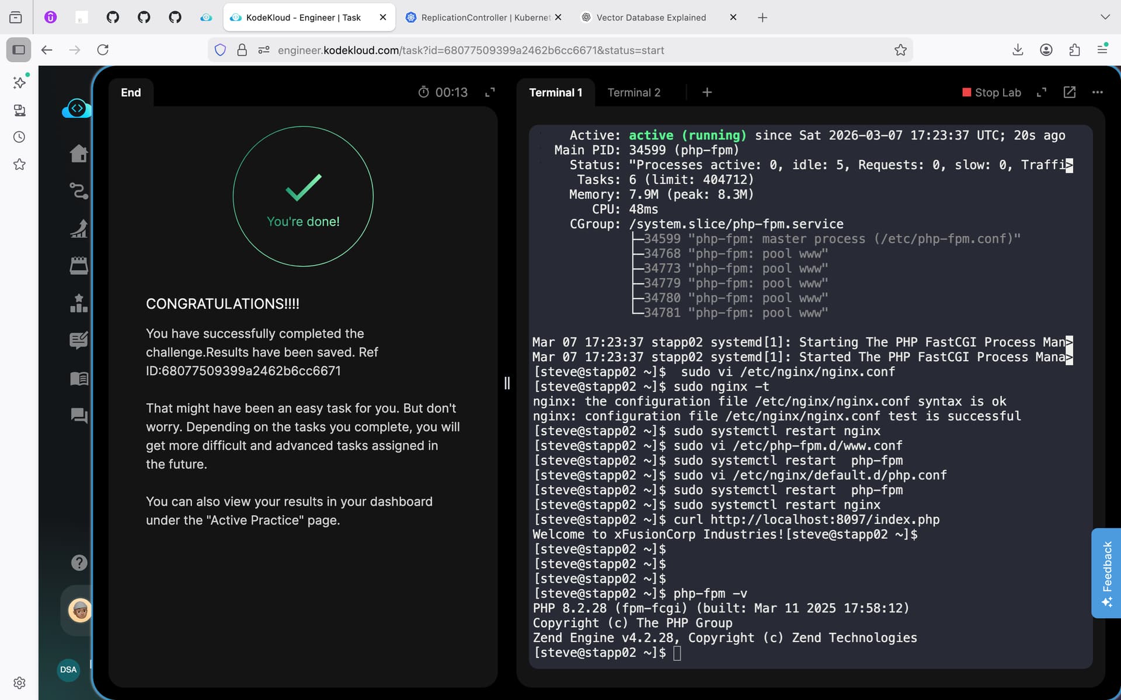Click the browser address bar URL

[471, 50]
